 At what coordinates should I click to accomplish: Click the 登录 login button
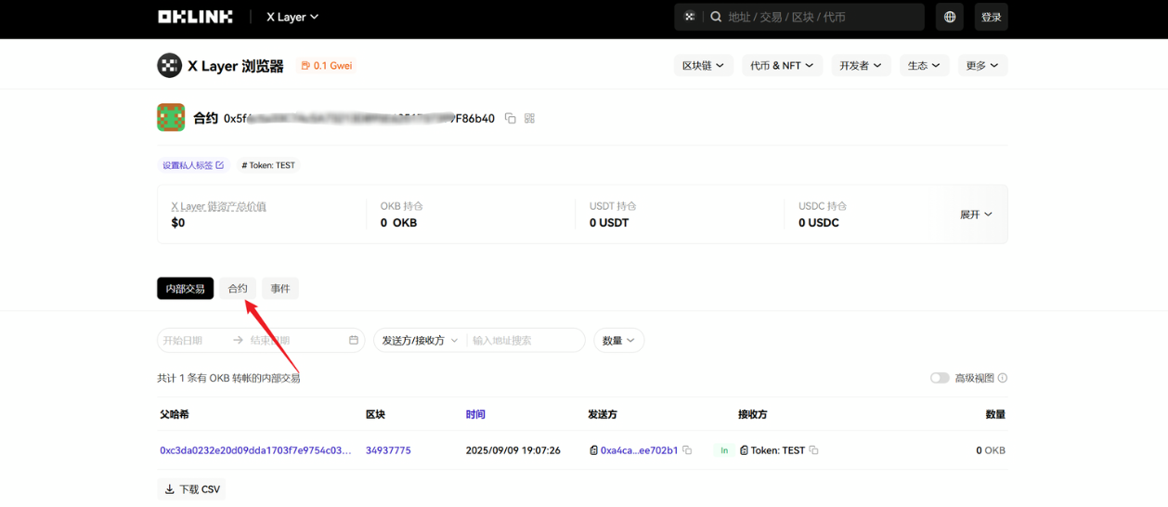click(992, 17)
